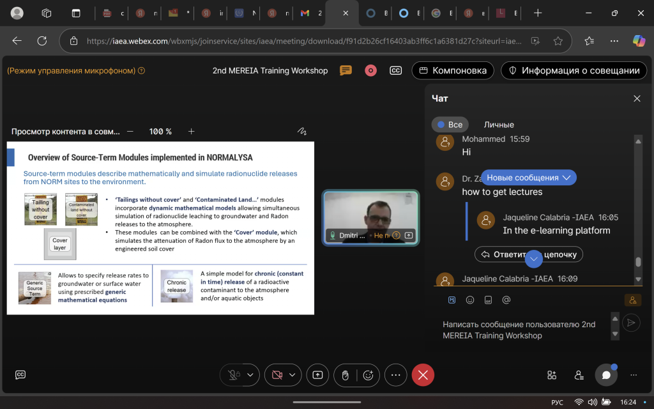Viewport: 654px width, 409px height.
Task: Expand microphone options dropdown arrow
Action: pyautogui.click(x=250, y=375)
